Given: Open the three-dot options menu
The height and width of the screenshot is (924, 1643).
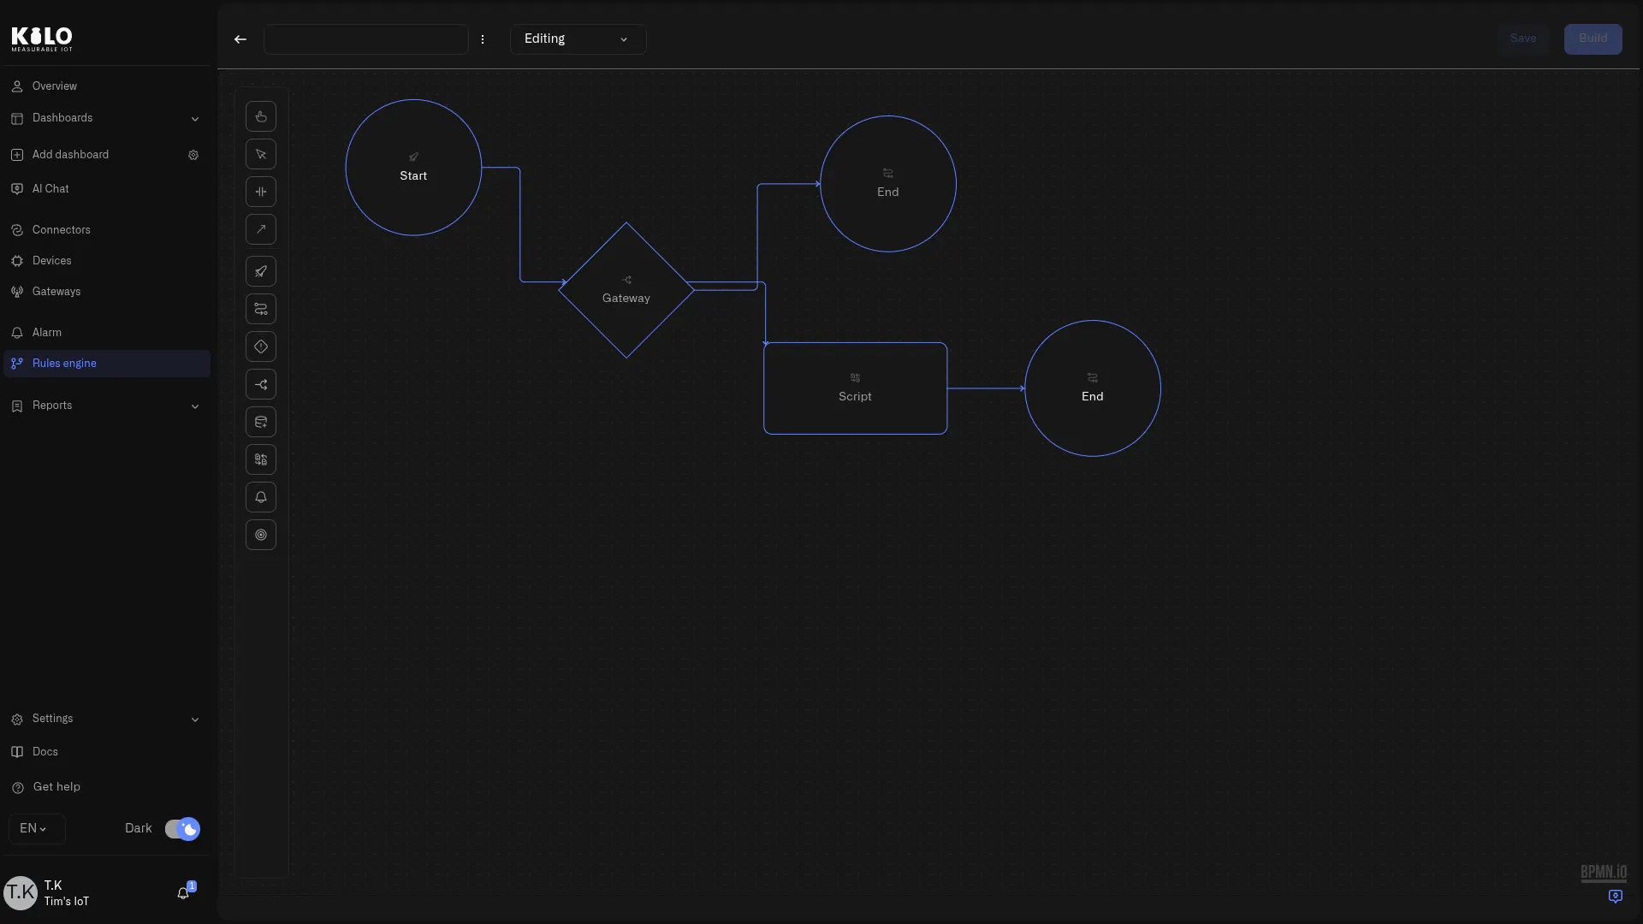Looking at the screenshot, I should coord(483,39).
